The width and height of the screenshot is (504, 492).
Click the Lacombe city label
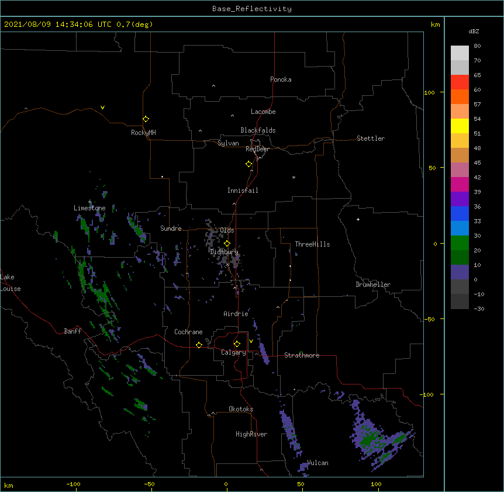click(x=263, y=112)
